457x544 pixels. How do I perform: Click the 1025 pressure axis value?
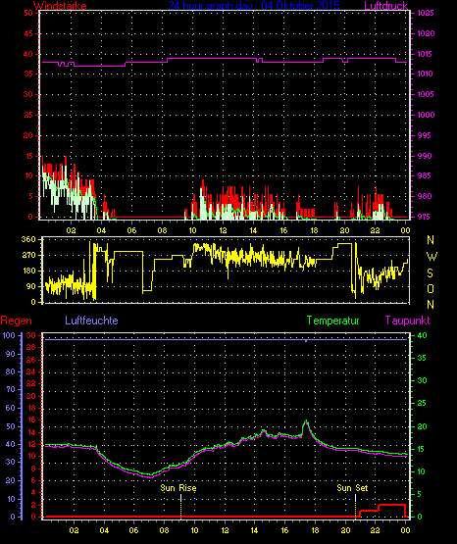click(426, 13)
